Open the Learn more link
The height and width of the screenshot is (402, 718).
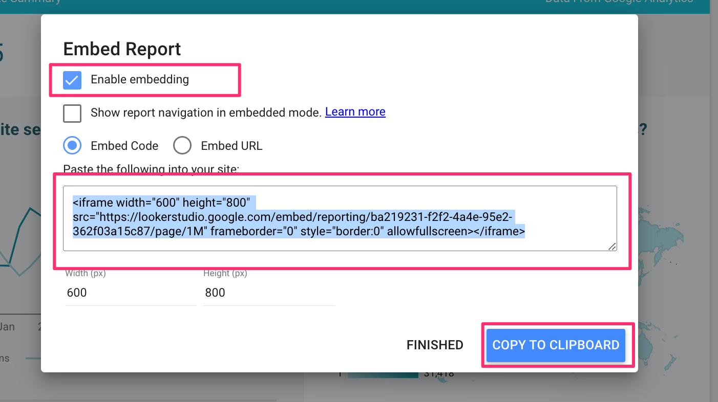pos(355,112)
